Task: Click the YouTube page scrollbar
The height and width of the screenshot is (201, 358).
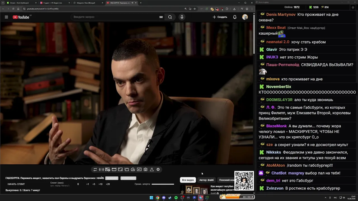Action: tap(254, 33)
